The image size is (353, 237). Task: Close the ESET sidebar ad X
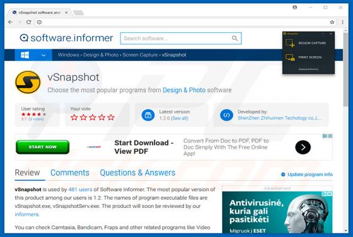click(x=330, y=194)
